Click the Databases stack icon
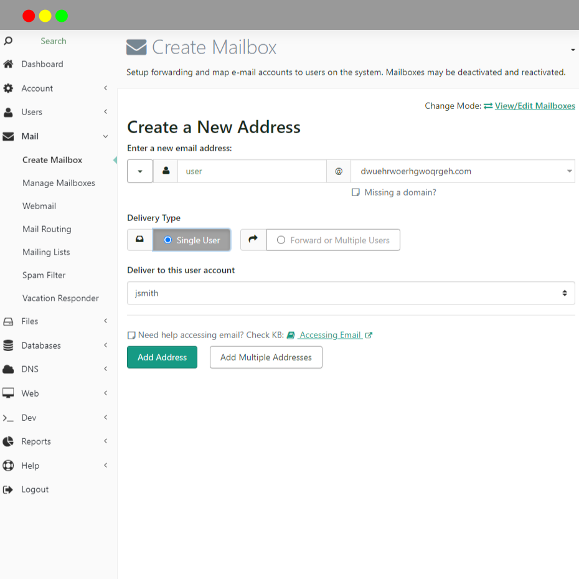The width and height of the screenshot is (579, 579). point(8,346)
